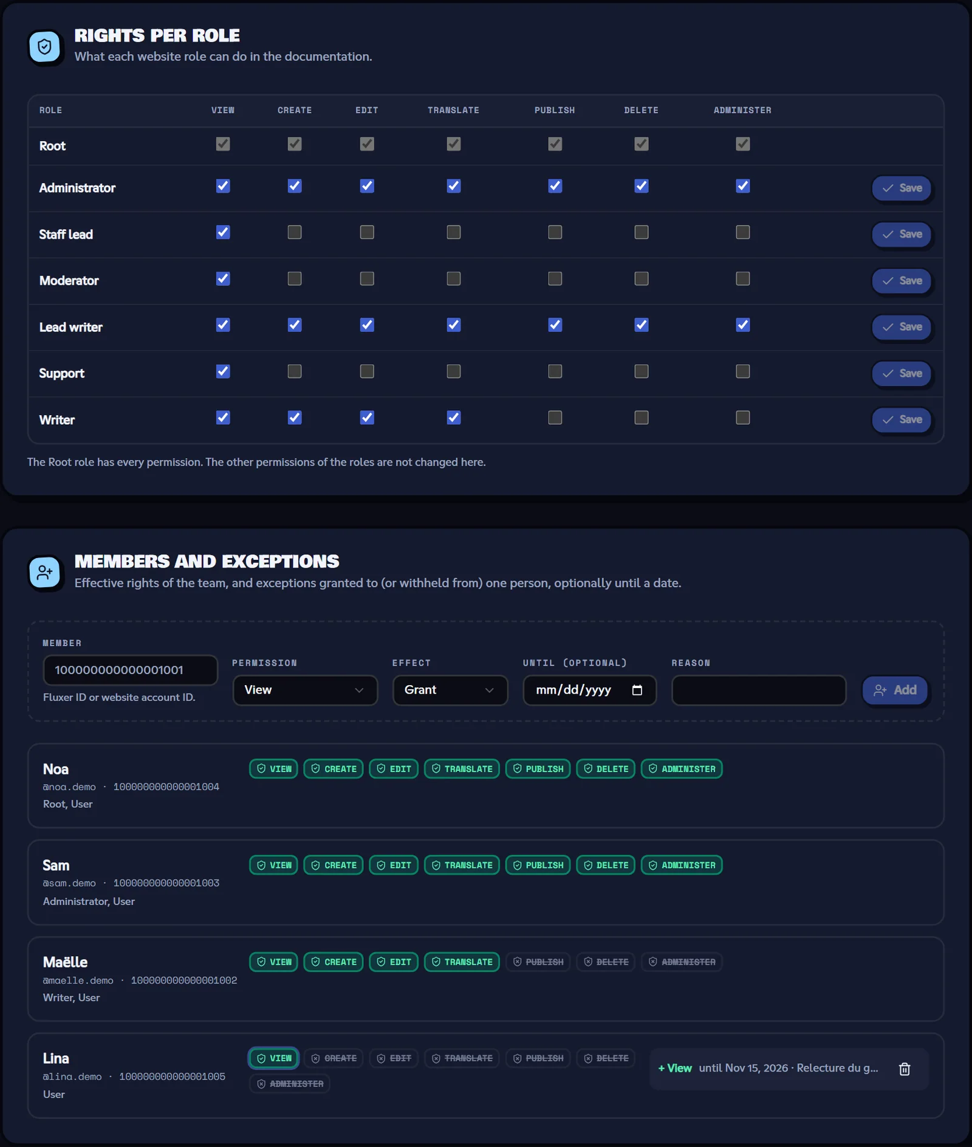Enable Translate permission for Support
This screenshot has height=1147, width=972.
click(x=454, y=371)
